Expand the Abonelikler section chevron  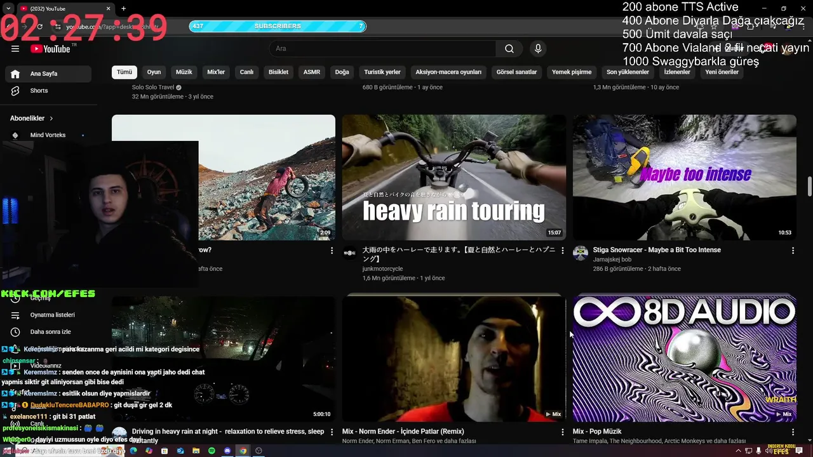(51, 118)
